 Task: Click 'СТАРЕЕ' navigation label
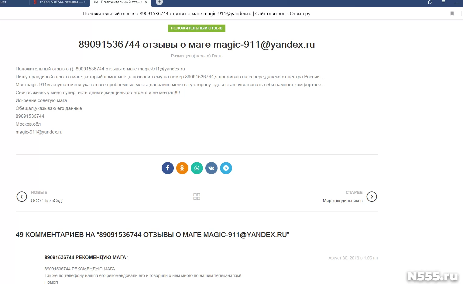click(354, 192)
